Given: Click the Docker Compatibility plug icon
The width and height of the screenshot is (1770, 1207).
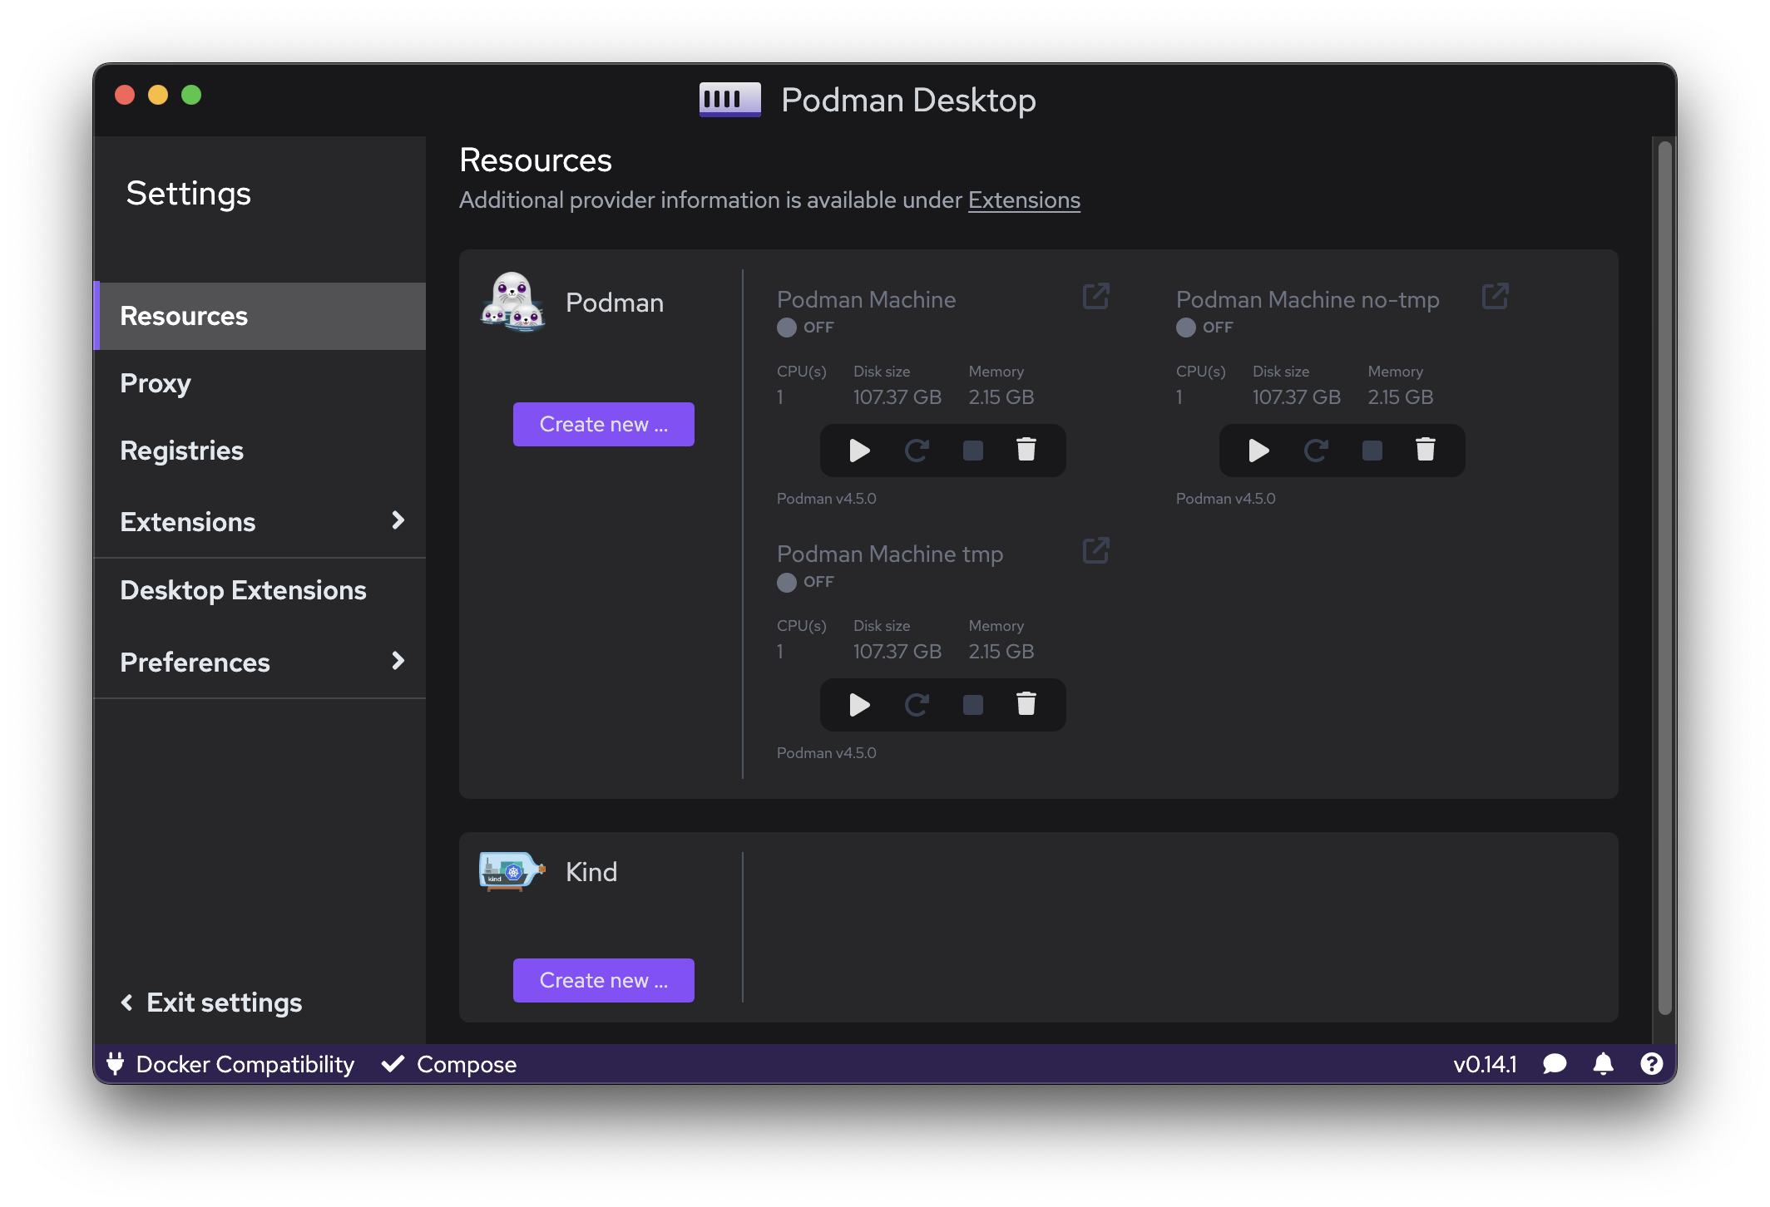Looking at the screenshot, I should tap(116, 1064).
